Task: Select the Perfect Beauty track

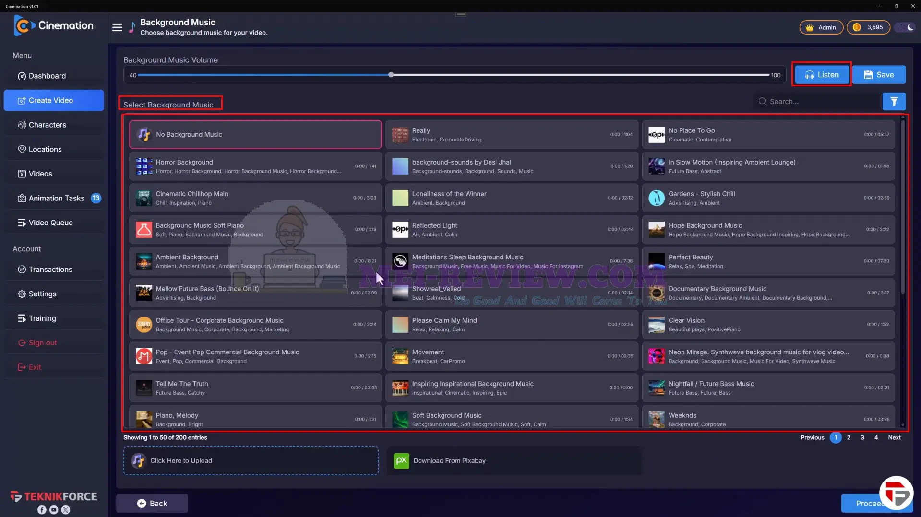Action: pos(768,261)
